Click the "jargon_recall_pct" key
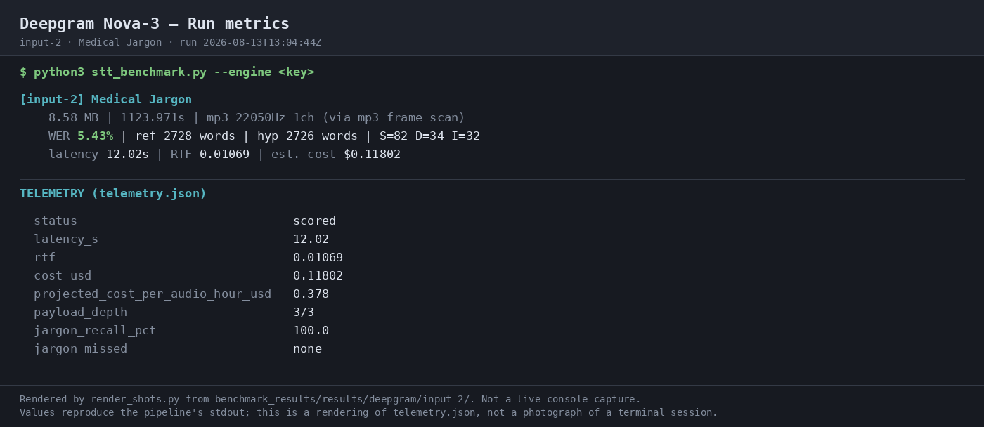This screenshot has width=984, height=427. (x=95, y=331)
